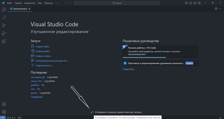Click the VS Code logo in title bar
The image size is (224, 119).
coord(3,3)
